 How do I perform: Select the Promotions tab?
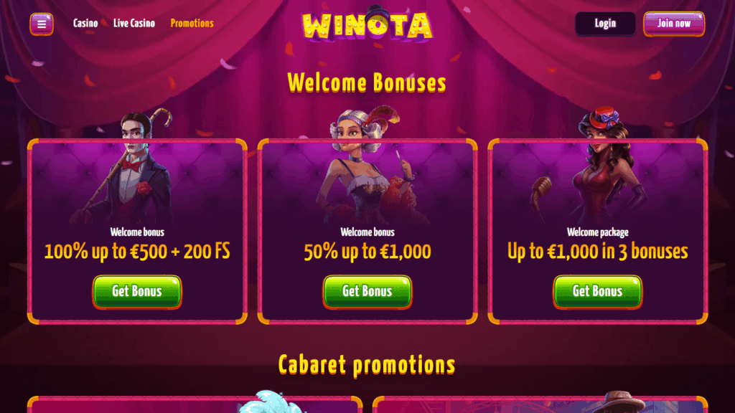(192, 24)
